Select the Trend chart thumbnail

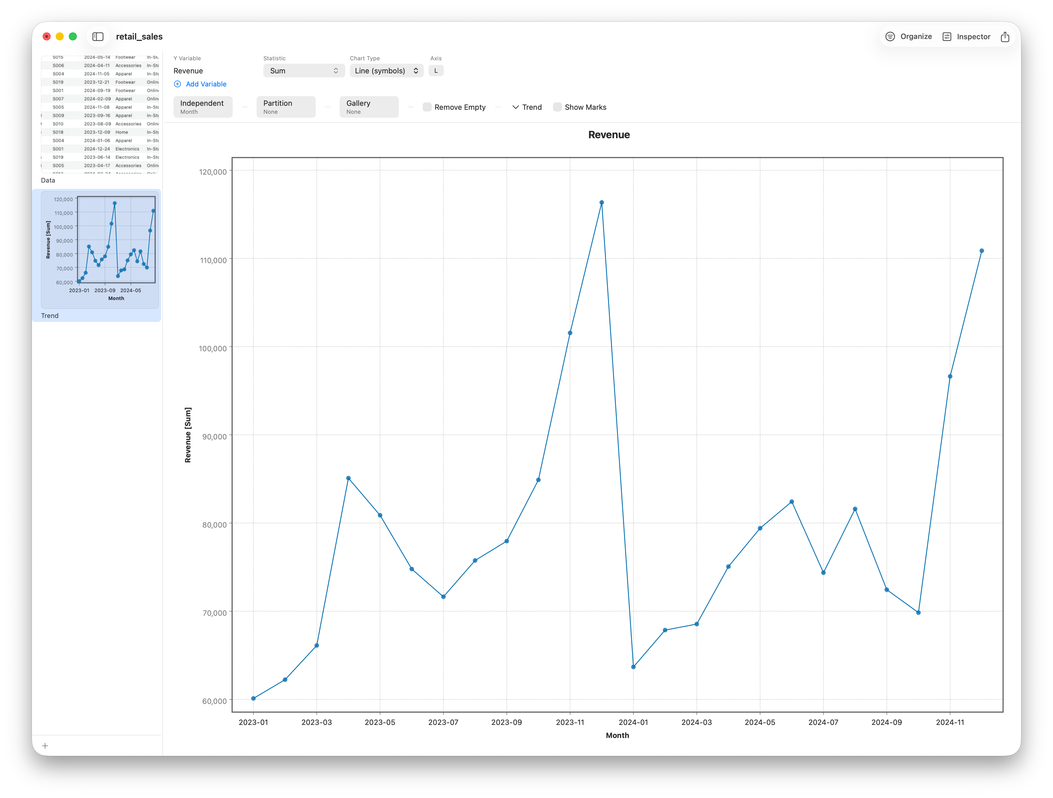pos(100,250)
